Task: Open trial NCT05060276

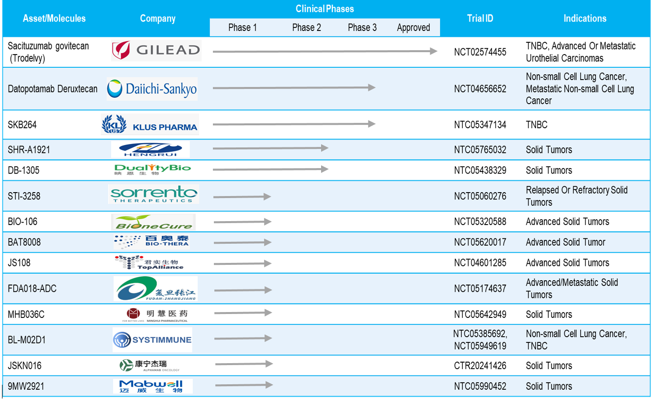Action: (480, 195)
